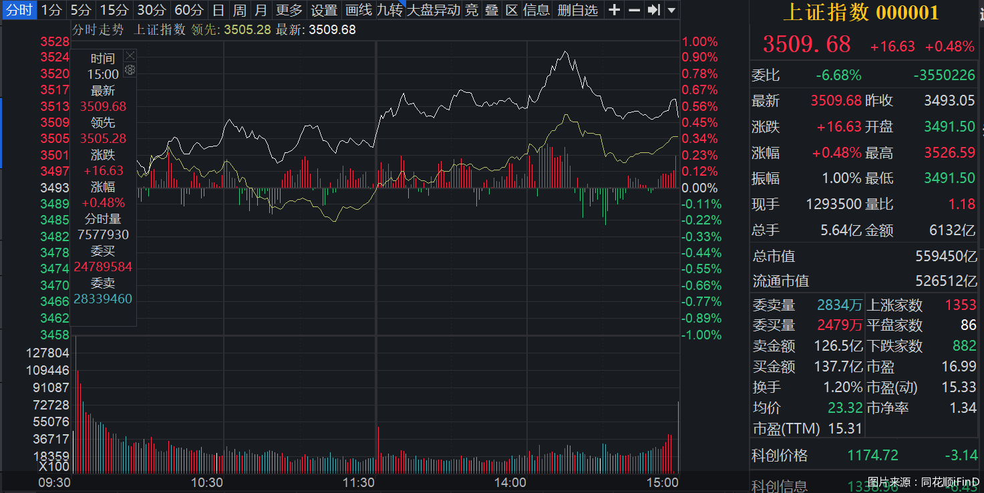Click the 分时量 7577930 value in info box
984x493 pixels.
pos(103,235)
